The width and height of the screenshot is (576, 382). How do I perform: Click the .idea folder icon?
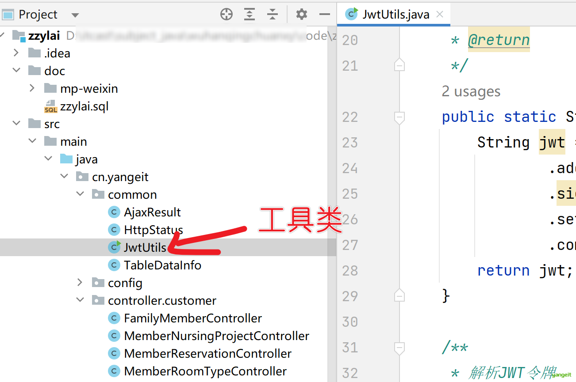click(x=35, y=53)
